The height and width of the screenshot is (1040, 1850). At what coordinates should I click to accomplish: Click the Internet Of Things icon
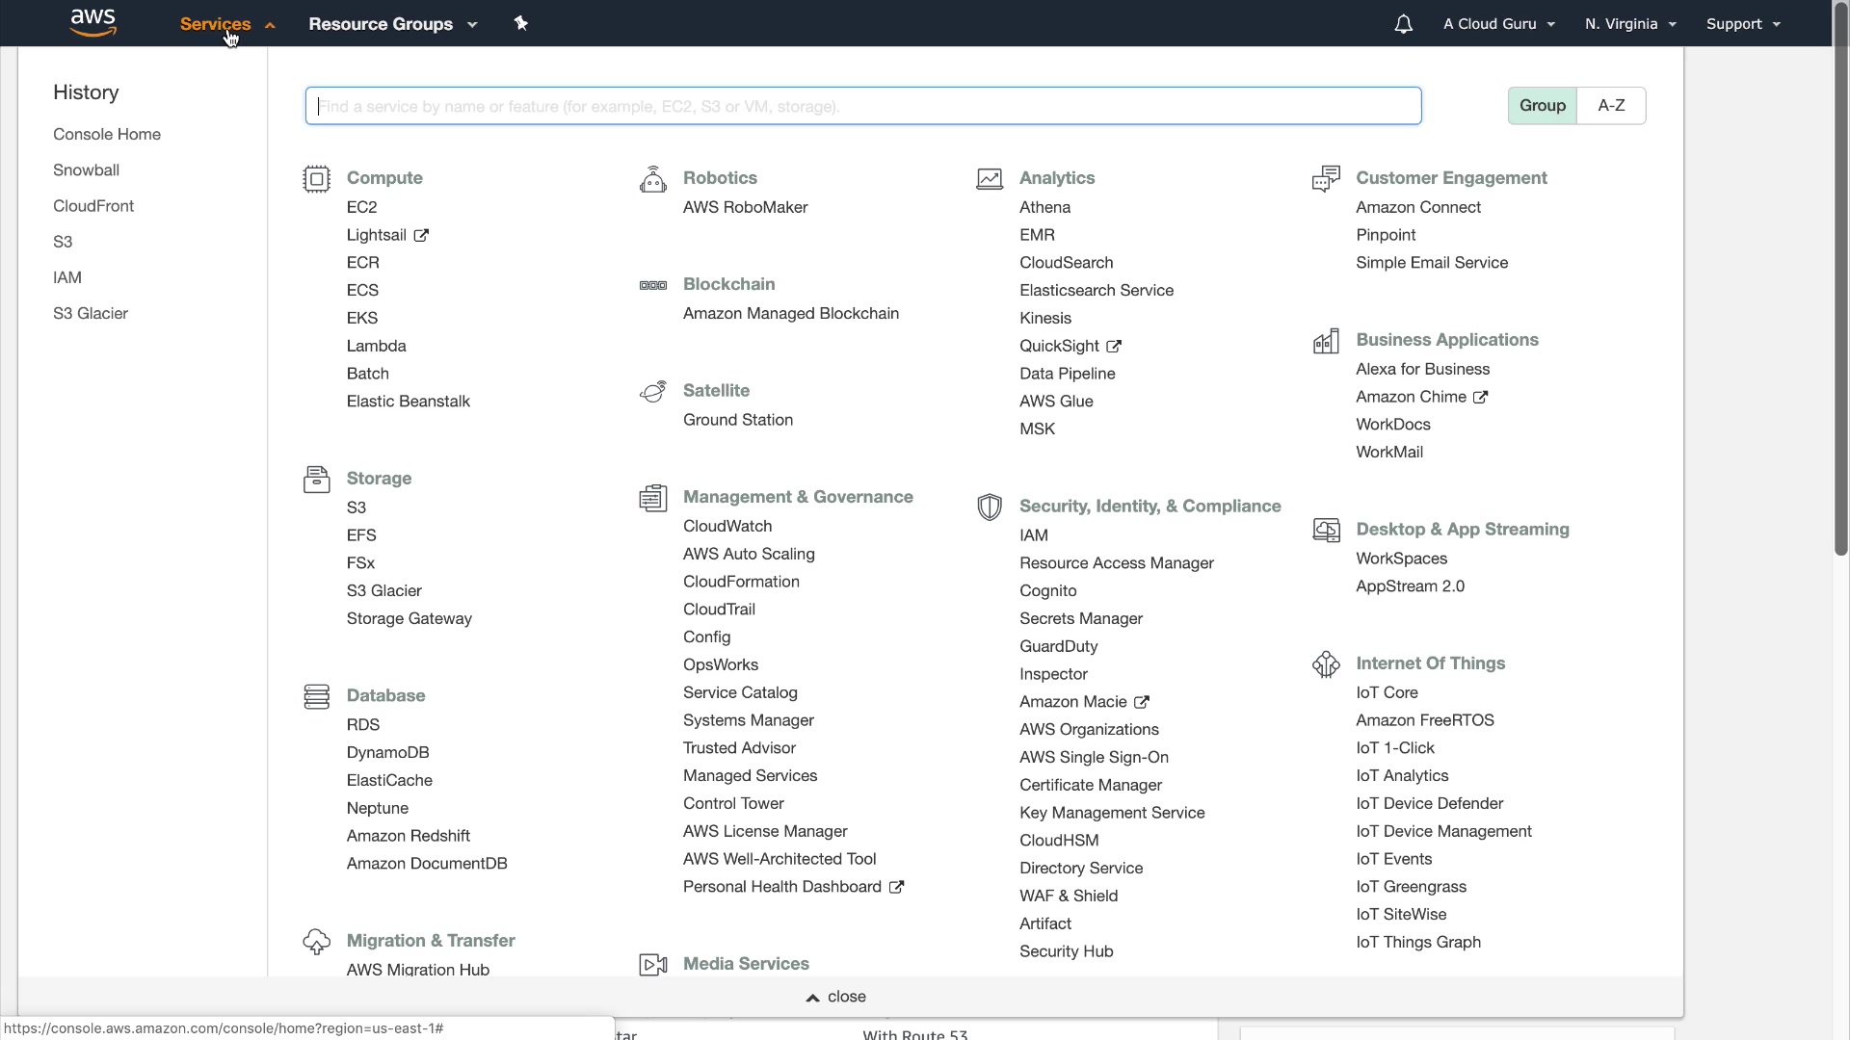click(x=1326, y=664)
